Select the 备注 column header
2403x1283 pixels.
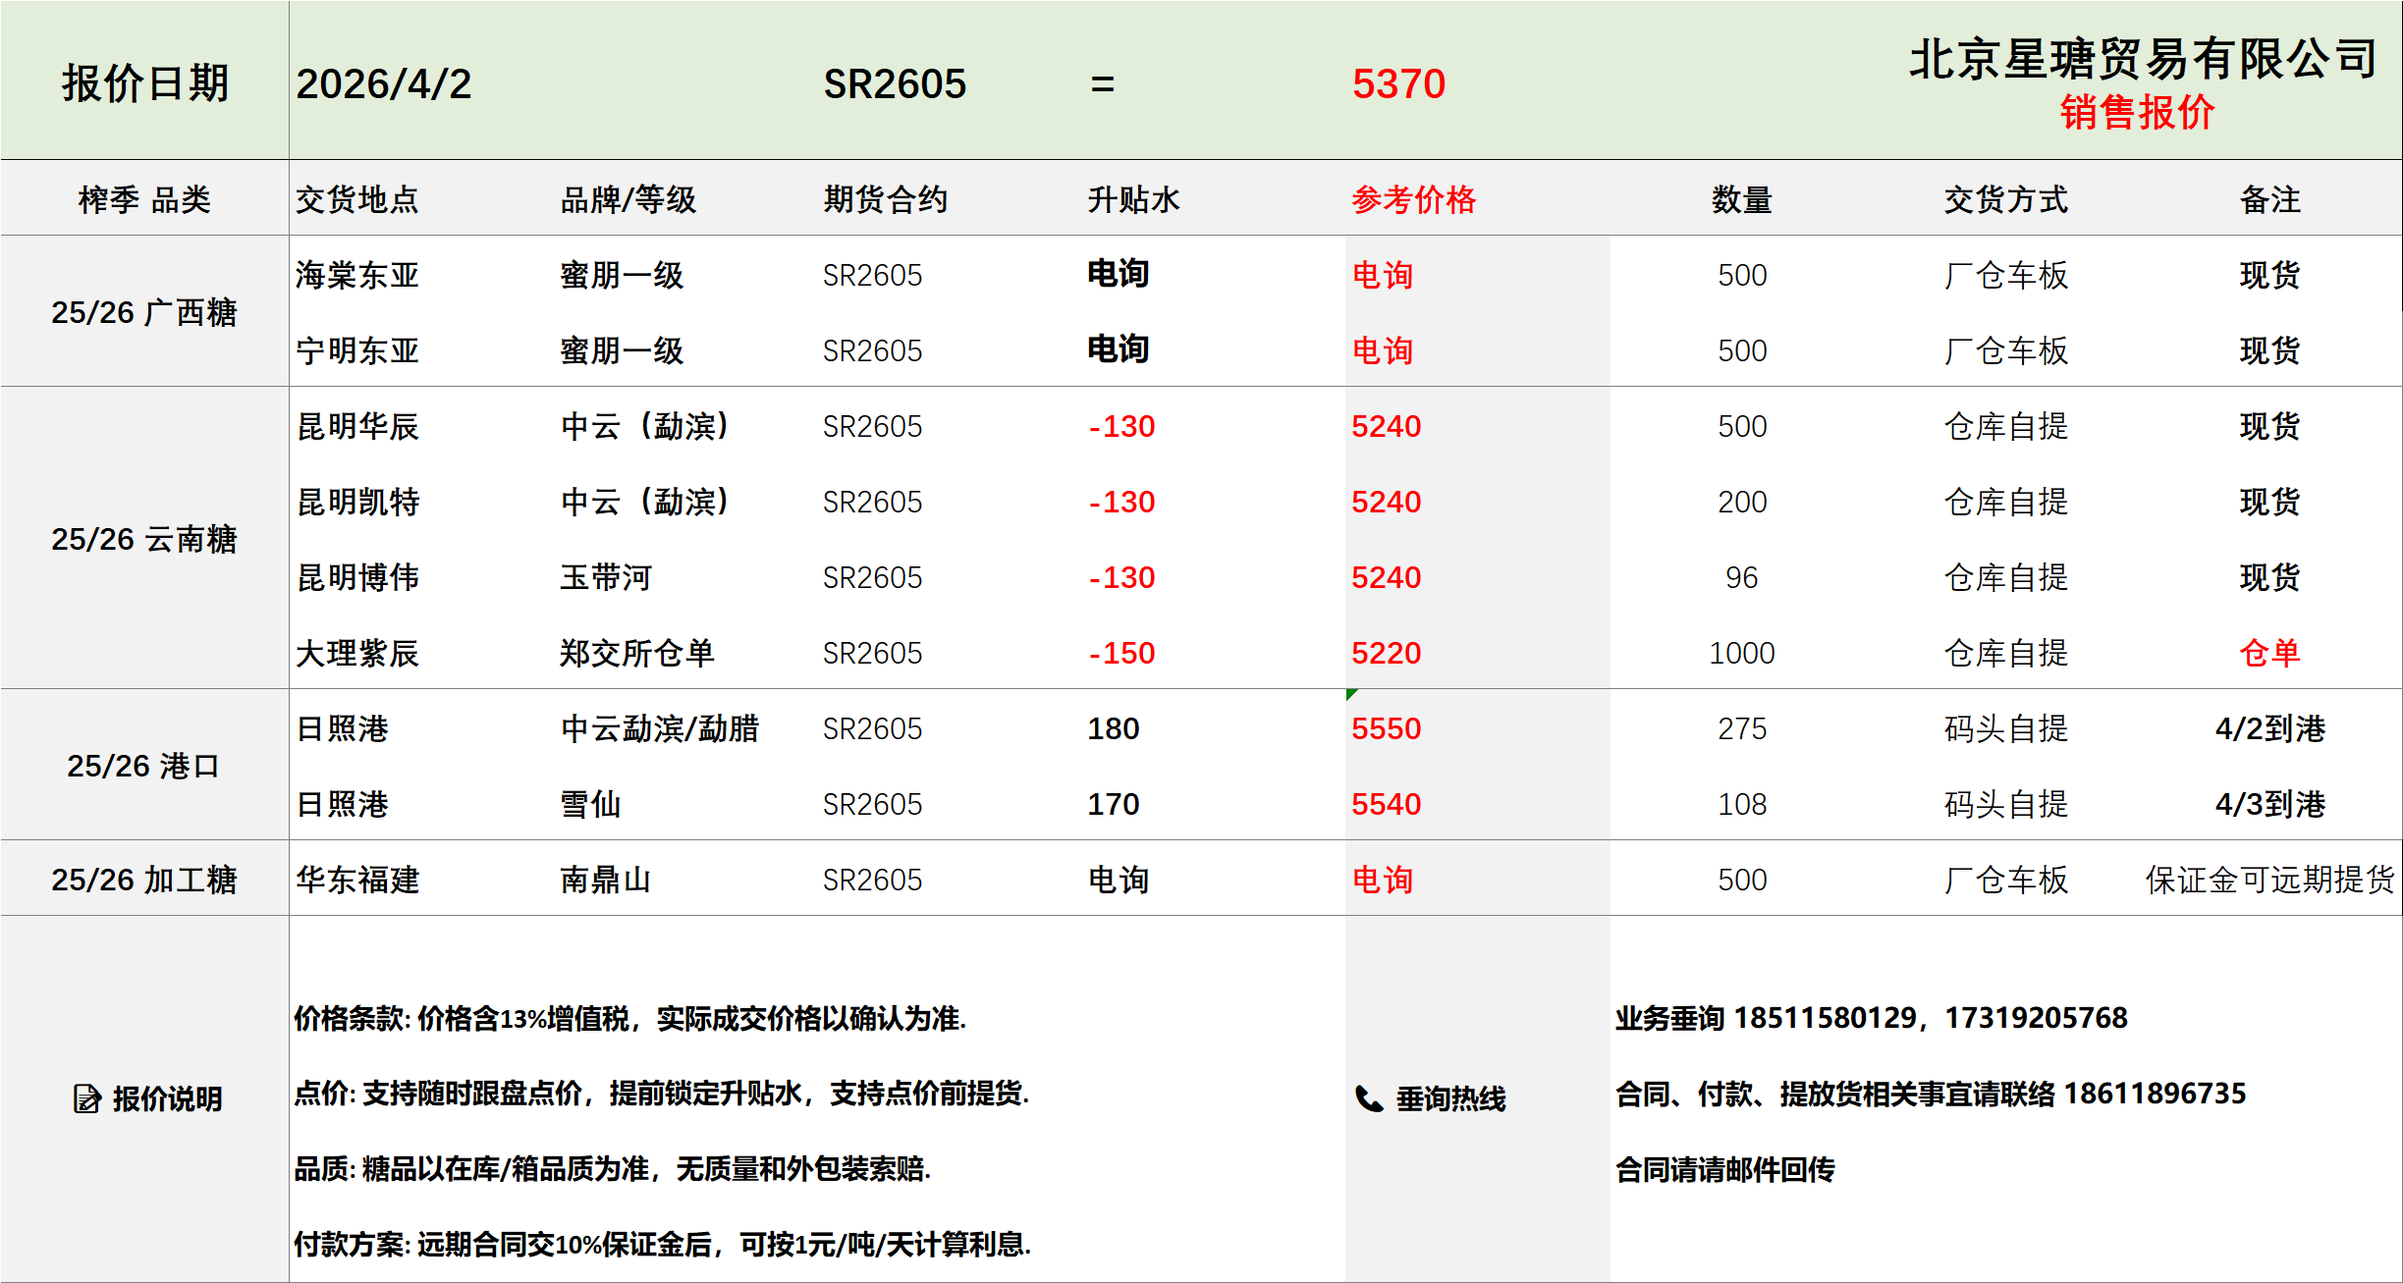click(x=2270, y=199)
